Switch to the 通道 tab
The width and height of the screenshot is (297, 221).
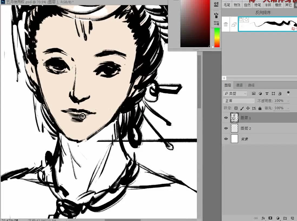tap(239, 85)
